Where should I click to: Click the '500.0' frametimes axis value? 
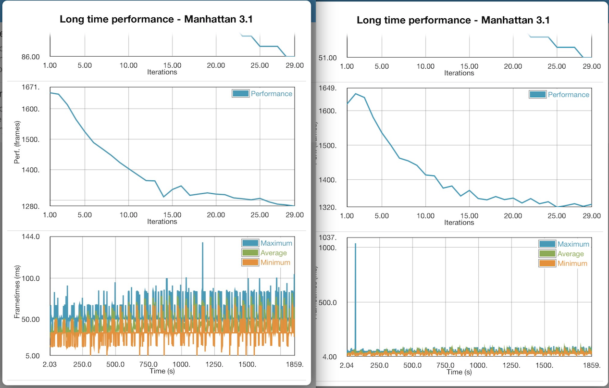[x=328, y=302]
